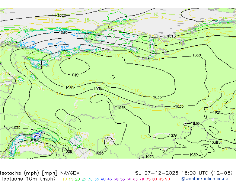Click the 1040 high pressure contour label

[x=74, y=75]
